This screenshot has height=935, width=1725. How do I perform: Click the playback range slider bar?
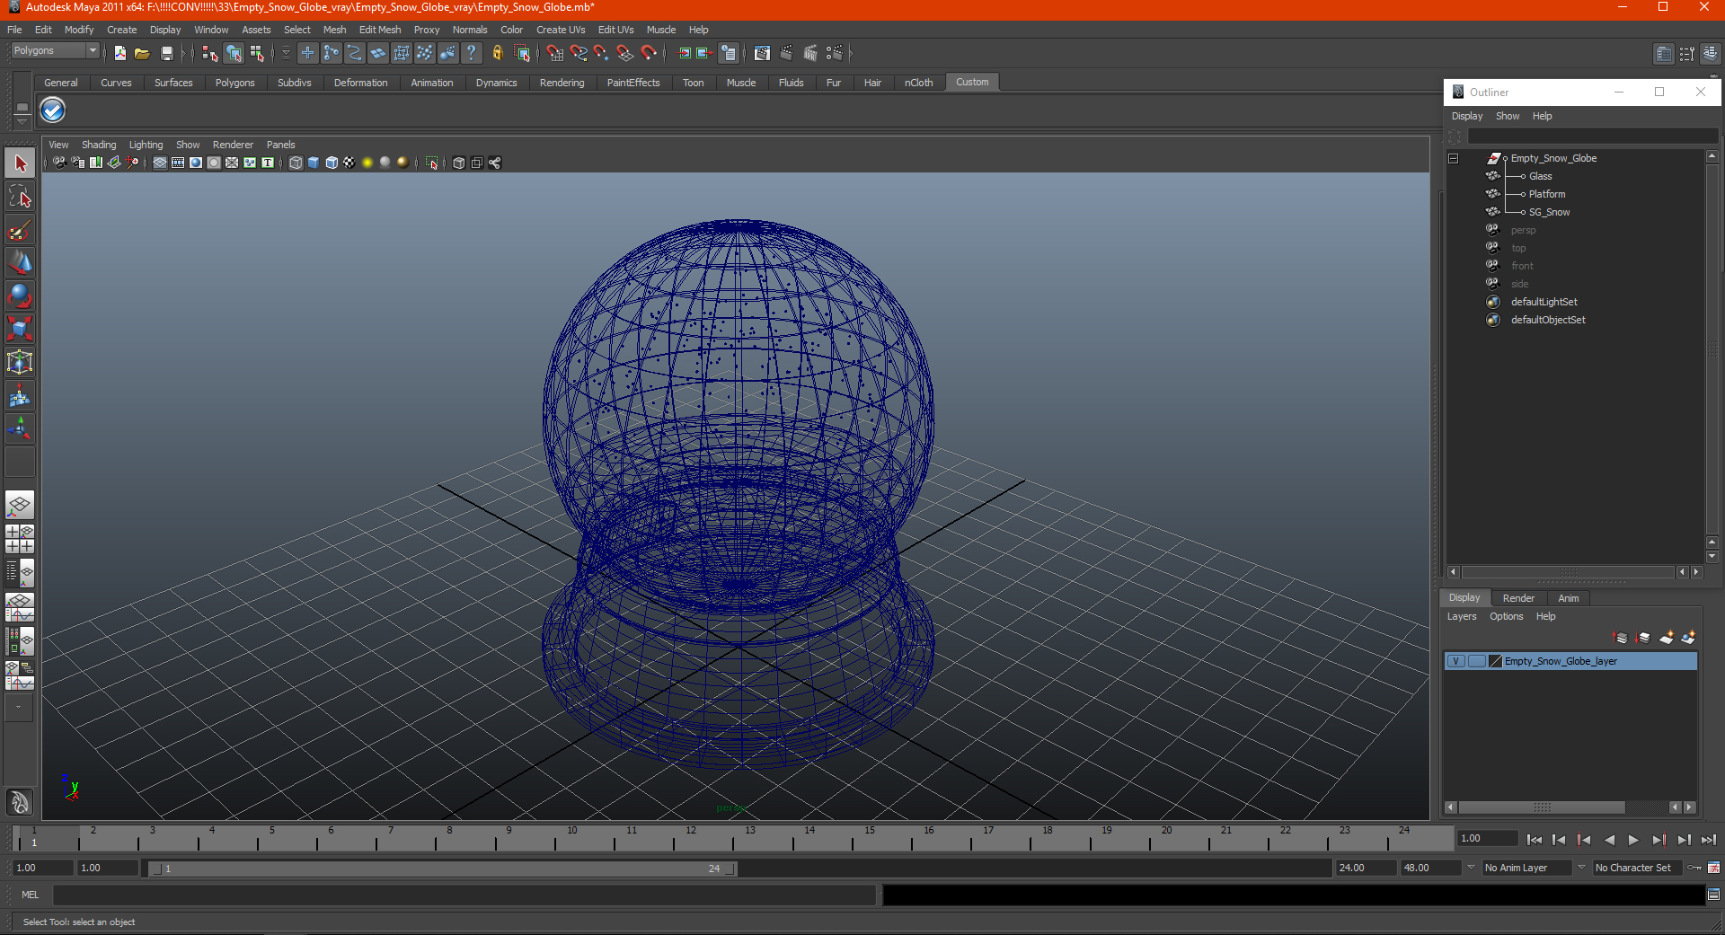coord(442,869)
